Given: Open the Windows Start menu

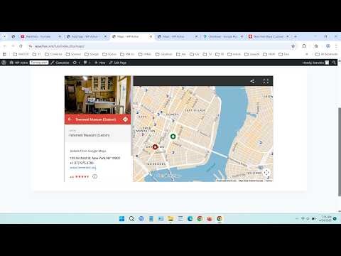Looking at the screenshot, I should click(x=121, y=219).
